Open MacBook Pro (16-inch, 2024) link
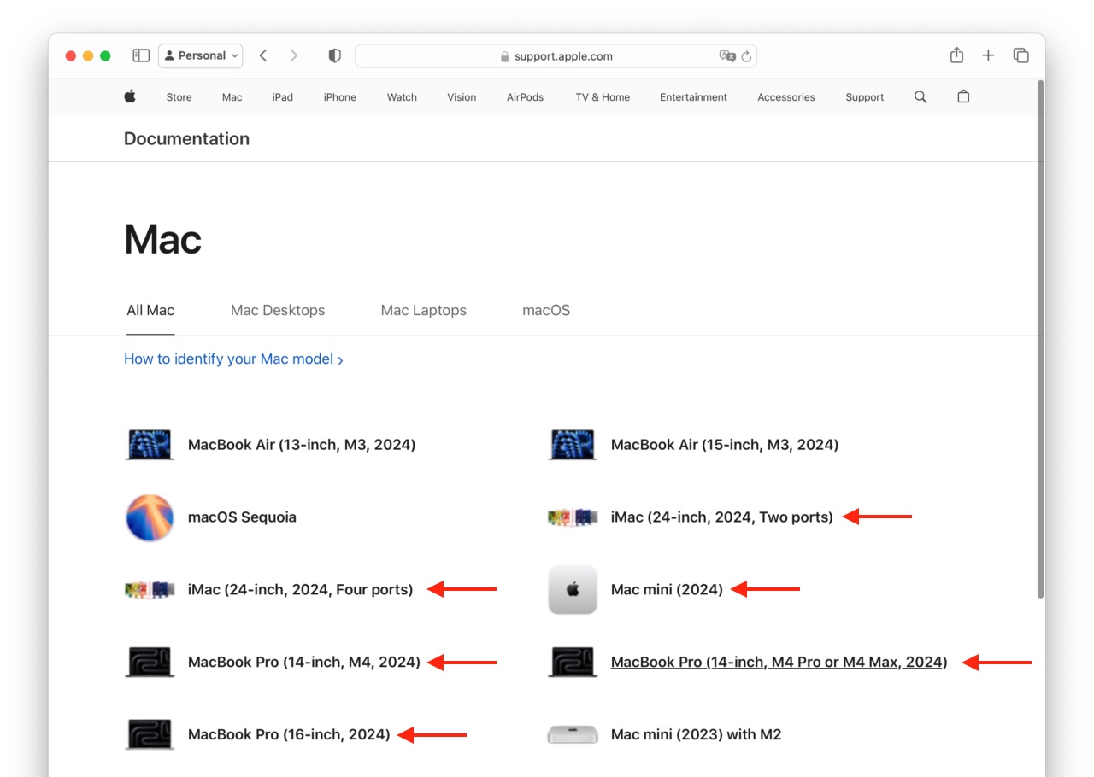 pos(289,735)
